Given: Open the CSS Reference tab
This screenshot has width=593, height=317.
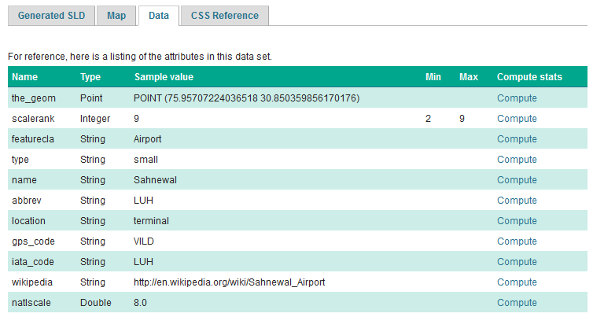Looking at the screenshot, I should (x=224, y=15).
